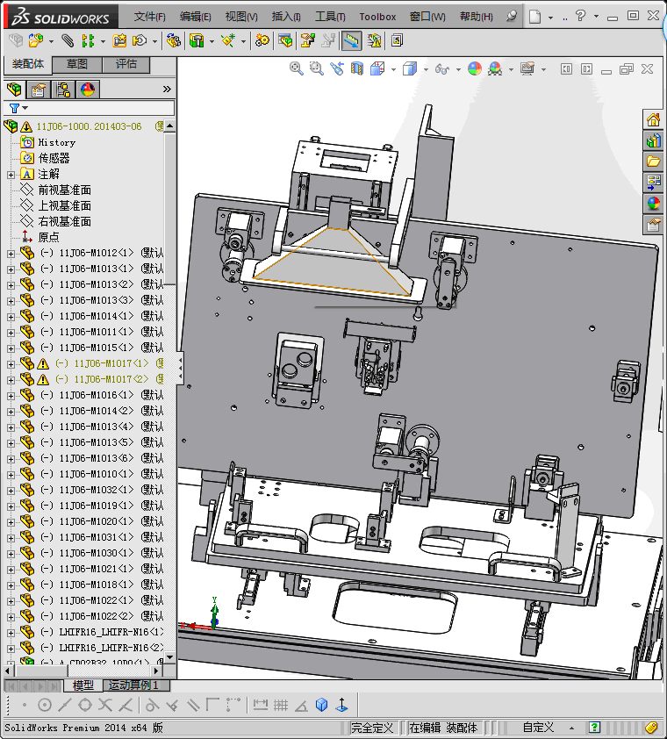Open the DisplayManager color ball tab
This screenshot has height=739, width=667.
coord(88,89)
